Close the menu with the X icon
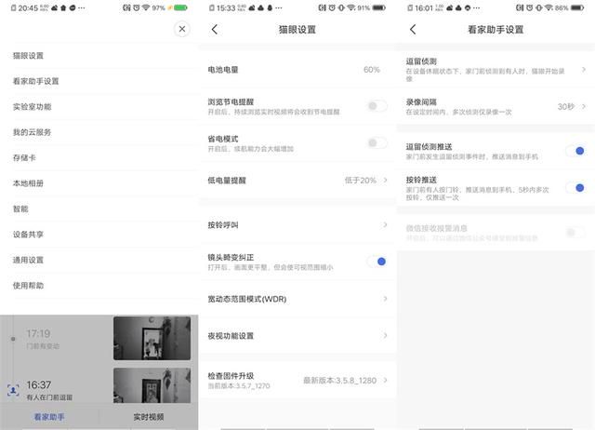 coord(182,29)
